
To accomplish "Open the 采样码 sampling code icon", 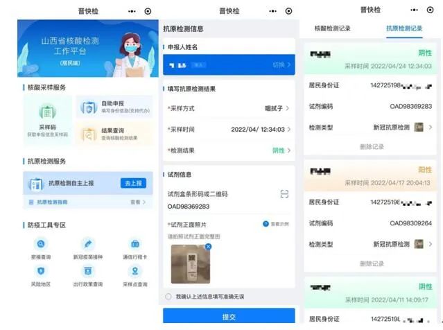I will click(x=47, y=112).
